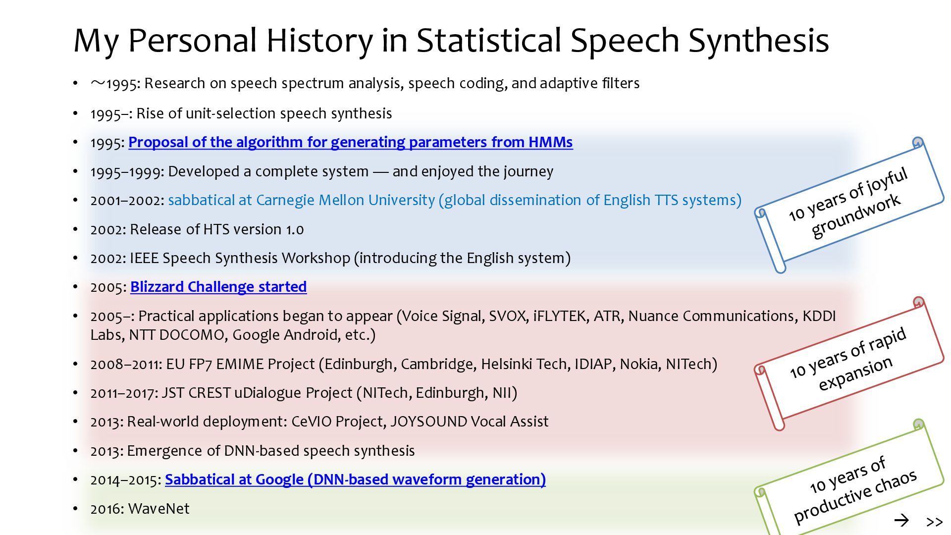The width and height of the screenshot is (951, 535).
Task: Click the Emergence of DNN-based synthesis bullet
Action: click(x=252, y=451)
